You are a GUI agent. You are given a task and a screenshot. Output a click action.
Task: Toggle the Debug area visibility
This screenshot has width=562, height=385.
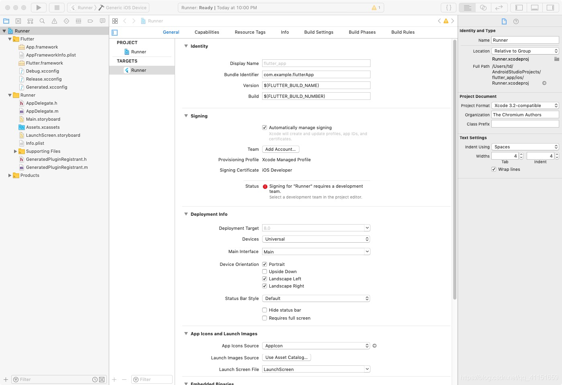[x=535, y=8]
